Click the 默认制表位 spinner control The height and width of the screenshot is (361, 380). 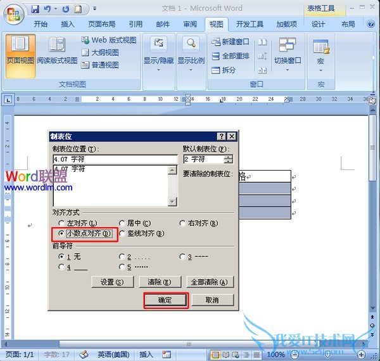(228, 159)
